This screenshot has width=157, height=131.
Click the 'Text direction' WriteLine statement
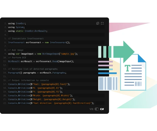51,103
